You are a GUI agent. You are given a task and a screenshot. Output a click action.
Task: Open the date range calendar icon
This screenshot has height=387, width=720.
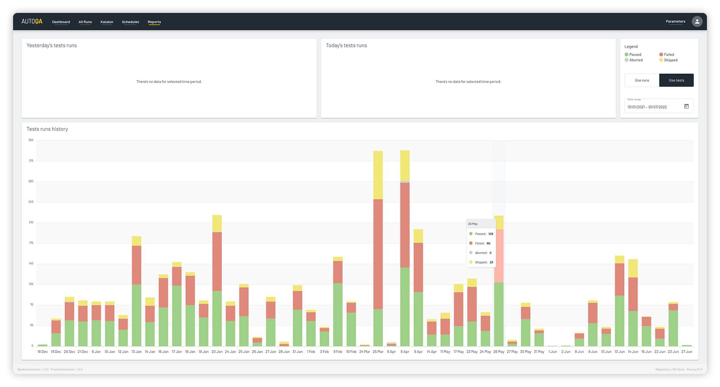tap(686, 106)
